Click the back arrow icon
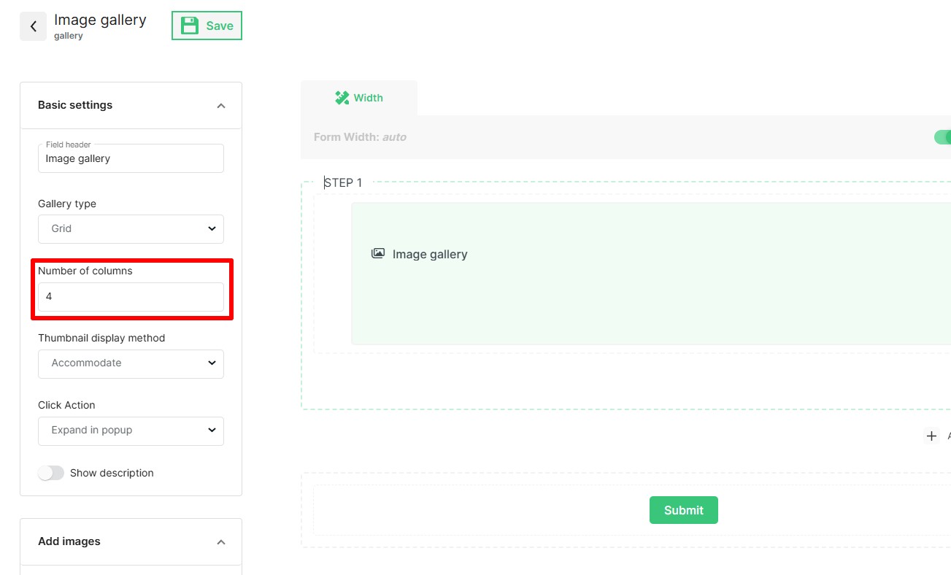This screenshot has height=575, width=951. pos(33,26)
